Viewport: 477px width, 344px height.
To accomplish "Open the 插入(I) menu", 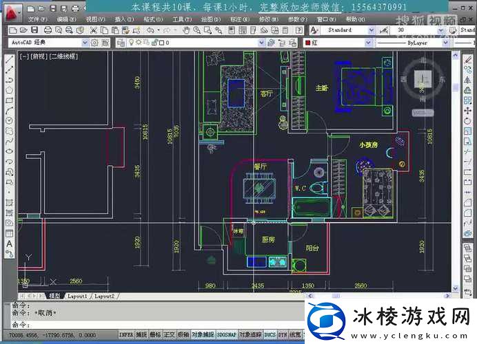I will 125,19.
